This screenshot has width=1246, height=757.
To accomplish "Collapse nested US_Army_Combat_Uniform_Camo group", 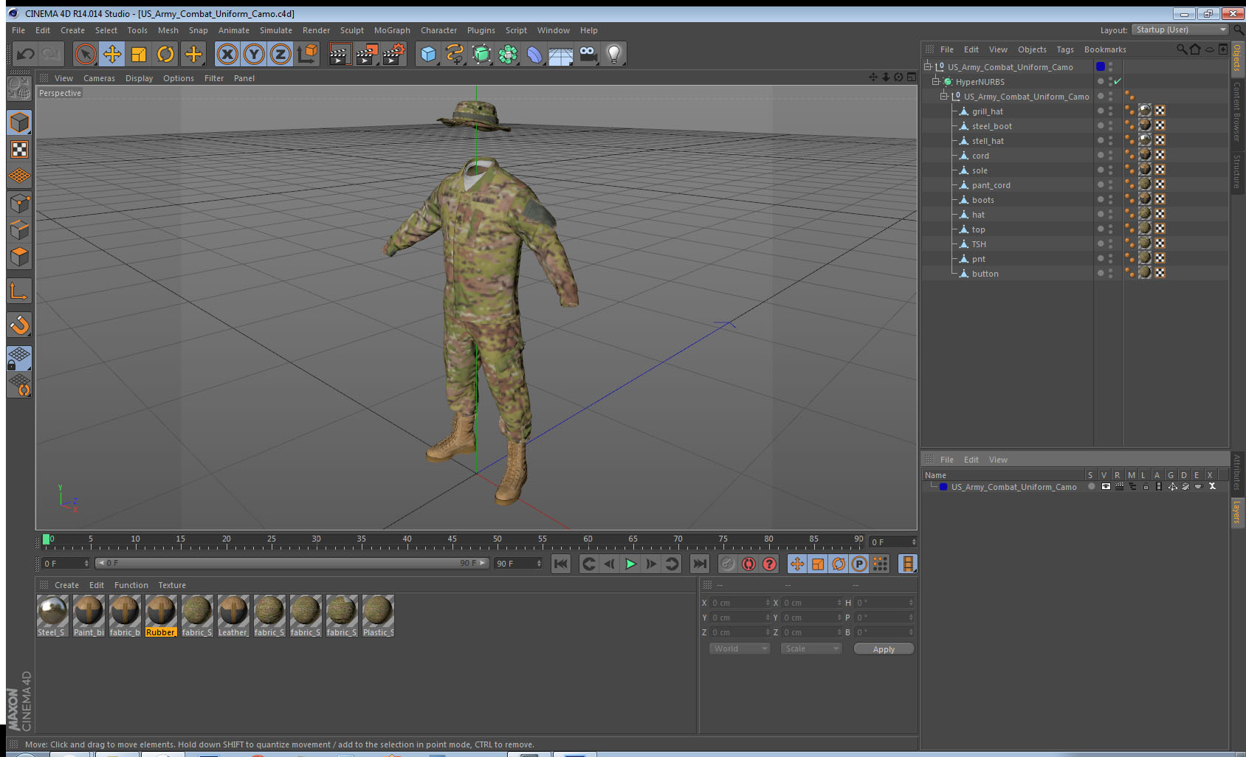I will coord(944,96).
